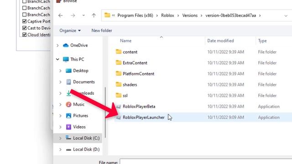Click date of RobloxPlayerLauncher 9:09 AM
292x164 pixels.
coord(226,118)
